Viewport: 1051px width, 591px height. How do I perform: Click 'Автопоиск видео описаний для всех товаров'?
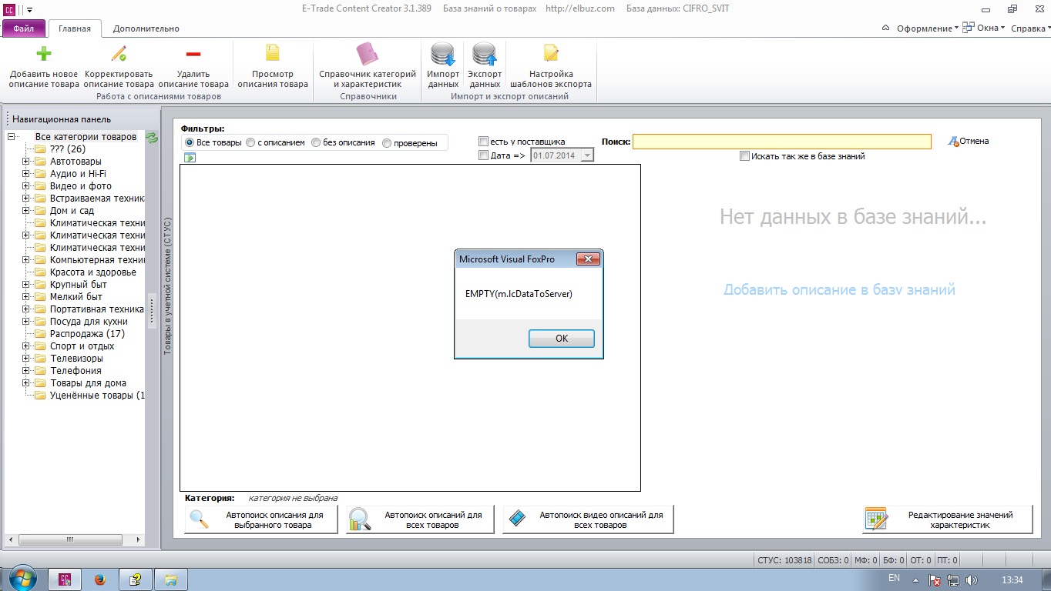click(x=588, y=520)
